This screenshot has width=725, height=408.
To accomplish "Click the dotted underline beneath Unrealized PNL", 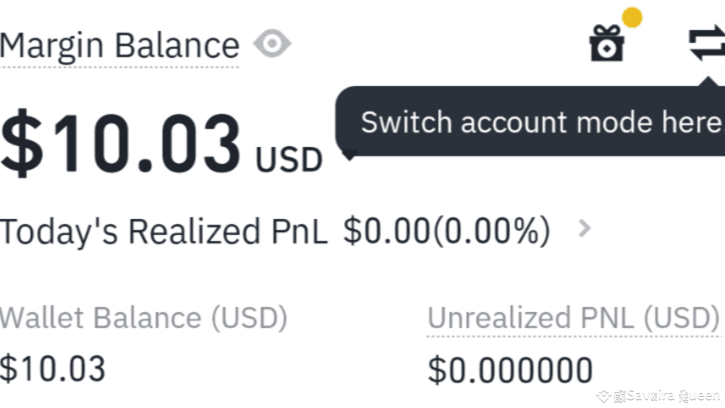I will coord(573,335).
